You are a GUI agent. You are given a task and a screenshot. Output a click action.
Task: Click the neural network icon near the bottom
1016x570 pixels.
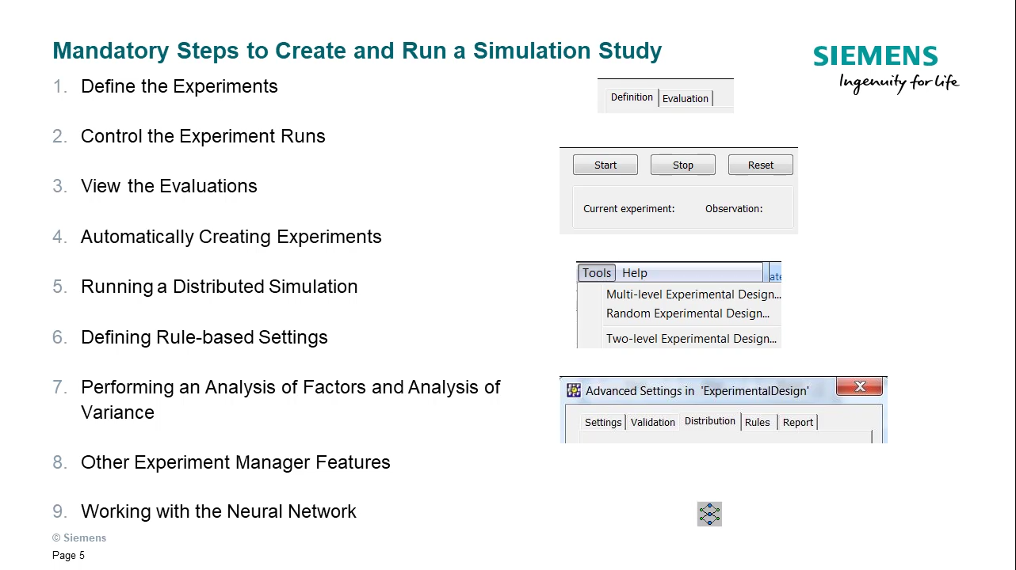click(709, 514)
